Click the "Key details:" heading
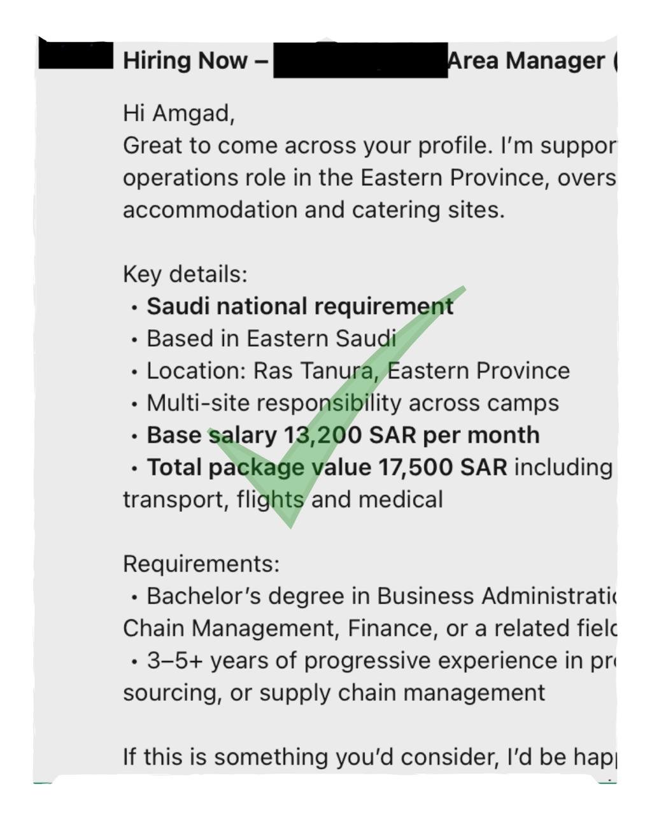 (185, 274)
